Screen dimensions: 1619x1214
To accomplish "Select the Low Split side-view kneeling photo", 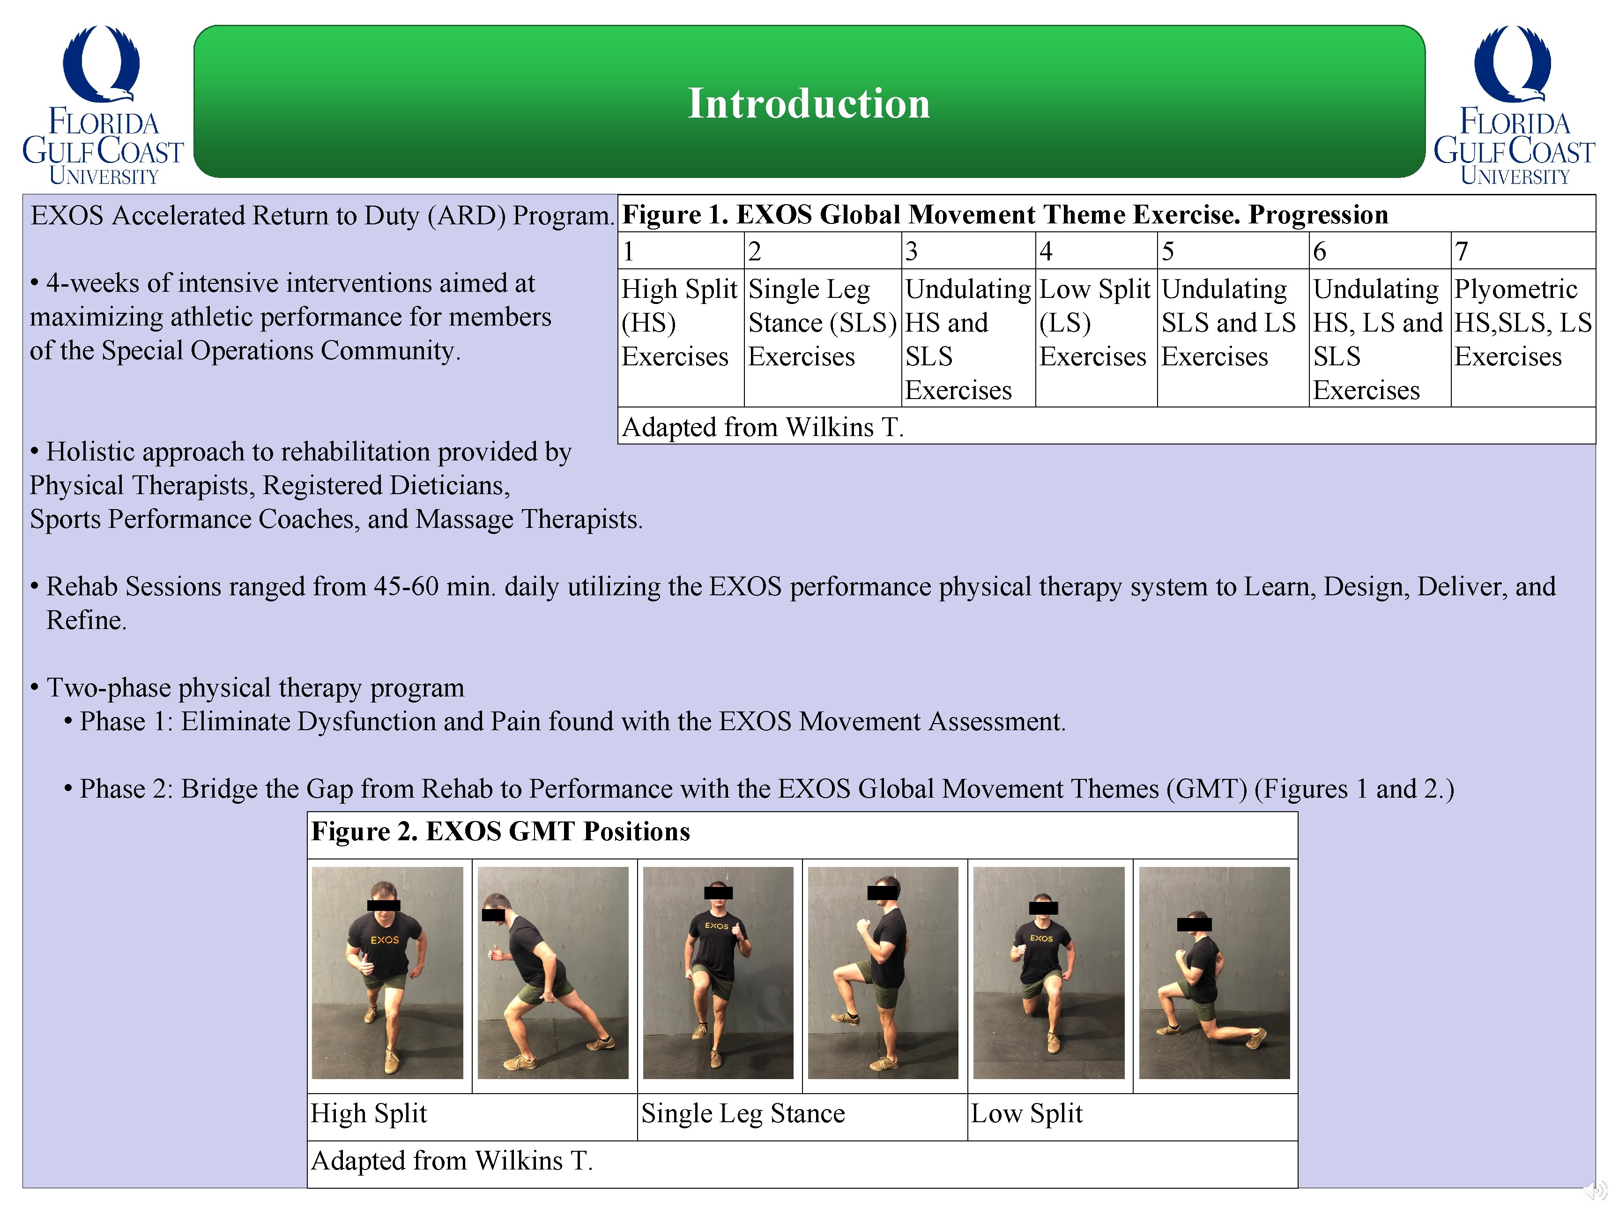I will tap(1214, 972).
